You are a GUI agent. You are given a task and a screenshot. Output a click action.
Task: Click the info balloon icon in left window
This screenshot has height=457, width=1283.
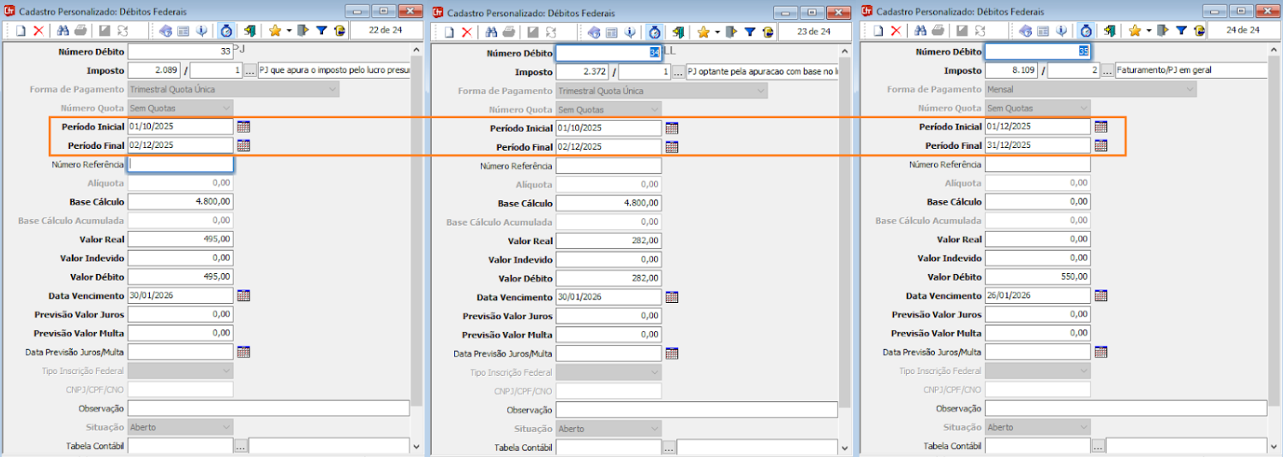[202, 31]
